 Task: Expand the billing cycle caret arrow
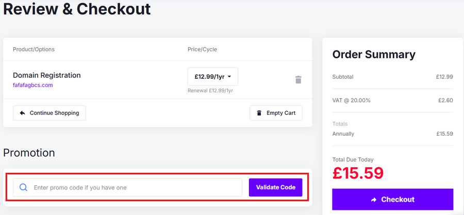[x=229, y=77]
